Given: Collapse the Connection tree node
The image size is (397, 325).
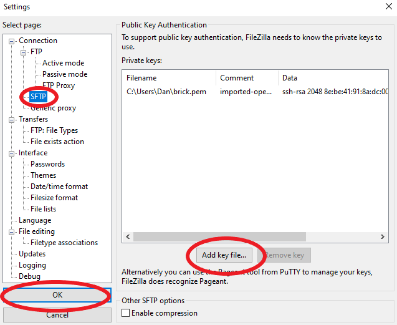Looking at the screenshot, I should (11, 41).
